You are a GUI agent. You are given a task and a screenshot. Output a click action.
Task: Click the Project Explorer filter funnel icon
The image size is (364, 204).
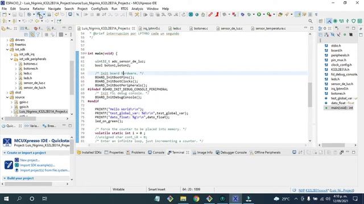click(38, 35)
